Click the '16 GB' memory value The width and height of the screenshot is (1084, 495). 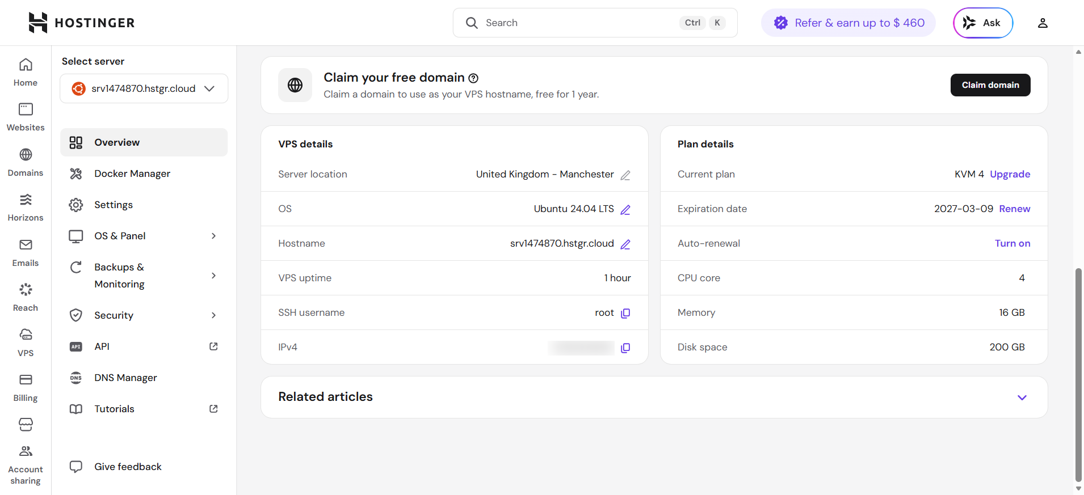coord(1012,312)
